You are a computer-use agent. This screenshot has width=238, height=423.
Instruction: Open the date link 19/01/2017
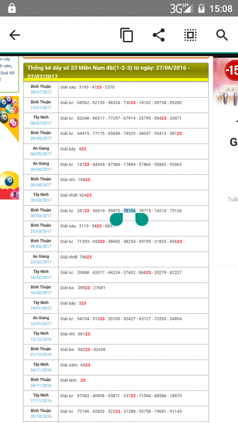41,308
